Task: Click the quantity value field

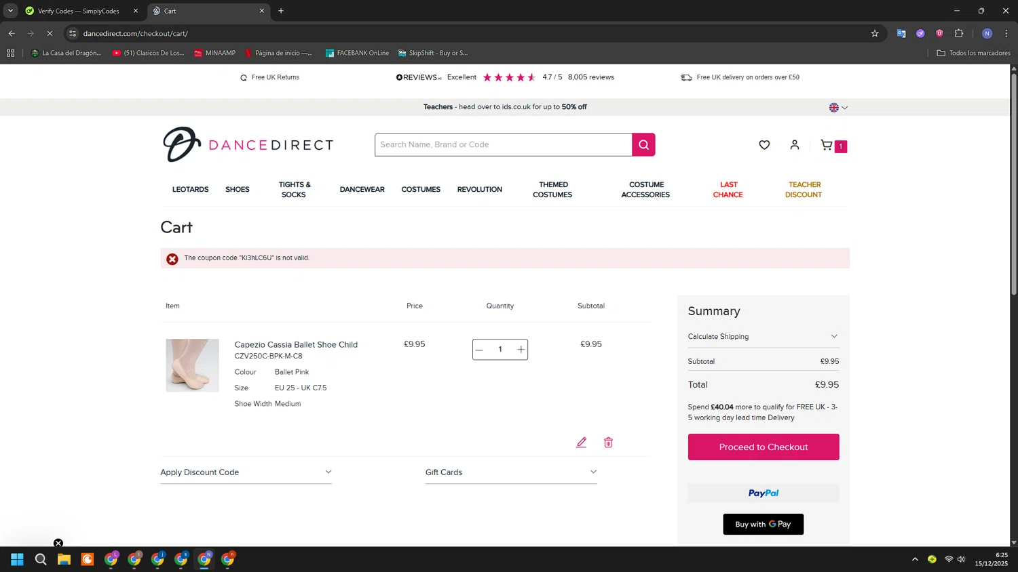Action: point(500,350)
